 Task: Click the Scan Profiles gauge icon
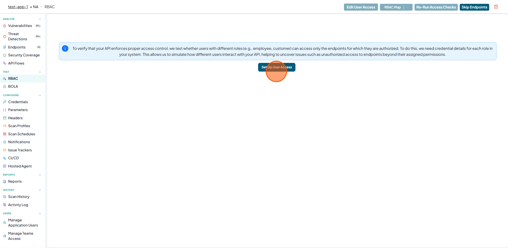[x=5, y=126]
